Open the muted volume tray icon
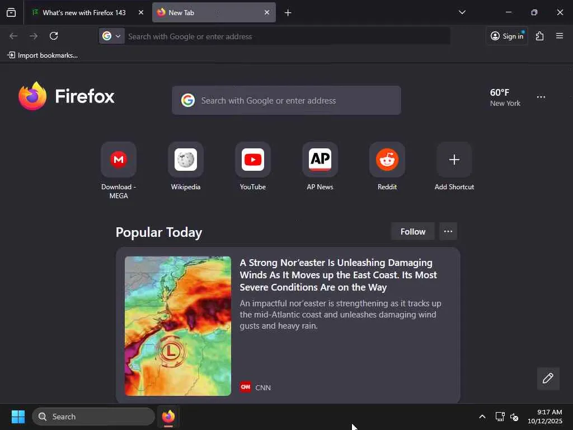 click(514, 417)
